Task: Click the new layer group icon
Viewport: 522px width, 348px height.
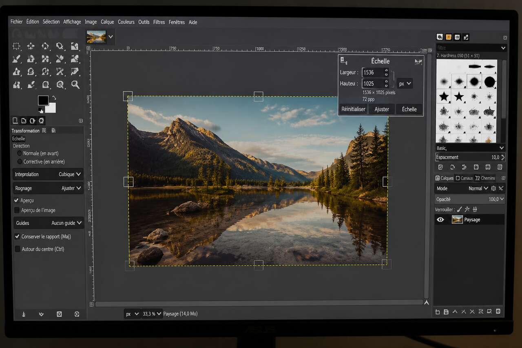Action: (x=446, y=312)
